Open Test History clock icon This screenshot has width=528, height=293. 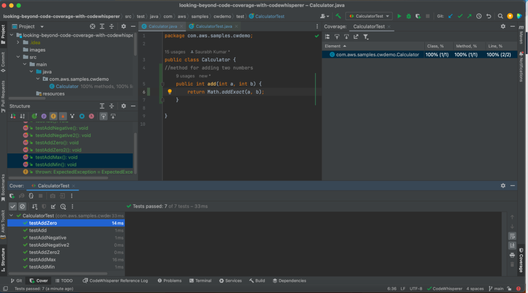pos(63,206)
